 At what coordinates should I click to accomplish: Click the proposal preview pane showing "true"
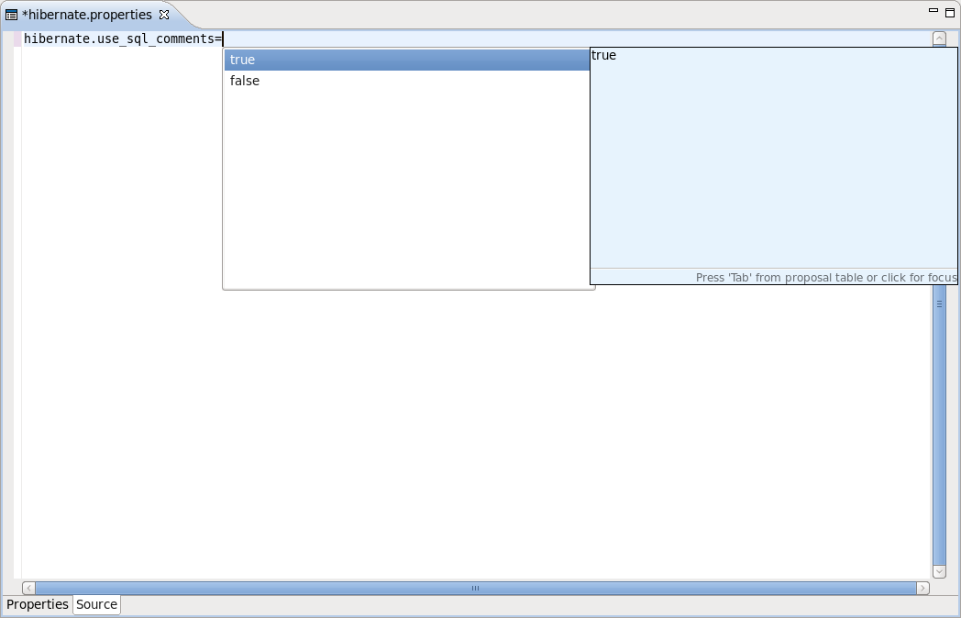[773, 156]
